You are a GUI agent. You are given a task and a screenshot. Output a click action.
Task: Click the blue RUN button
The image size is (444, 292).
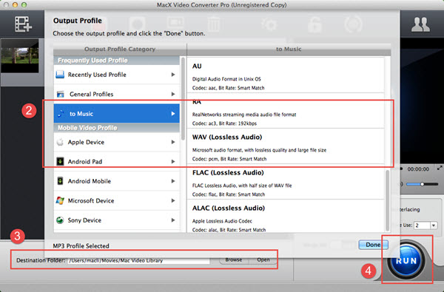(406, 261)
